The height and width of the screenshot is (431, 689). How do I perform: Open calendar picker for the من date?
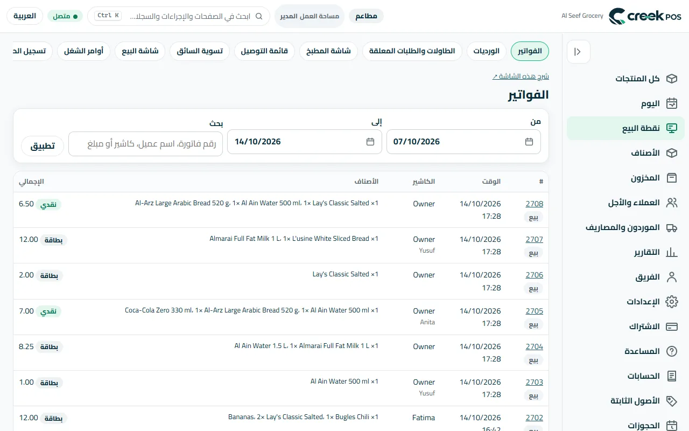[x=529, y=142]
